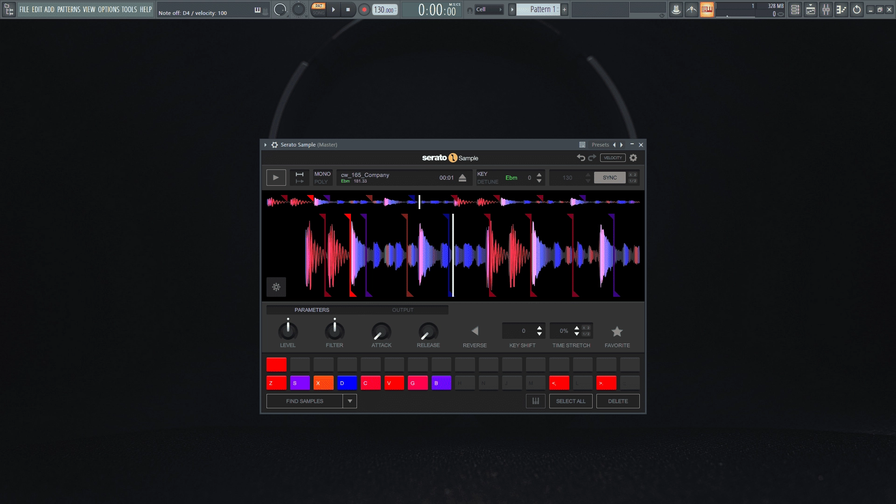Screen dimensions: 896x504
Task: Switch to the OUTPUT tab
Action: pos(403,310)
